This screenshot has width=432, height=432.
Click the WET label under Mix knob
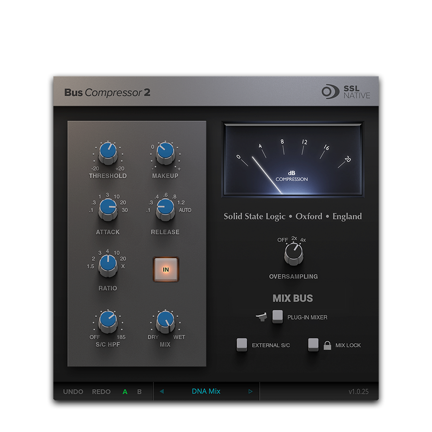pyautogui.click(x=179, y=337)
